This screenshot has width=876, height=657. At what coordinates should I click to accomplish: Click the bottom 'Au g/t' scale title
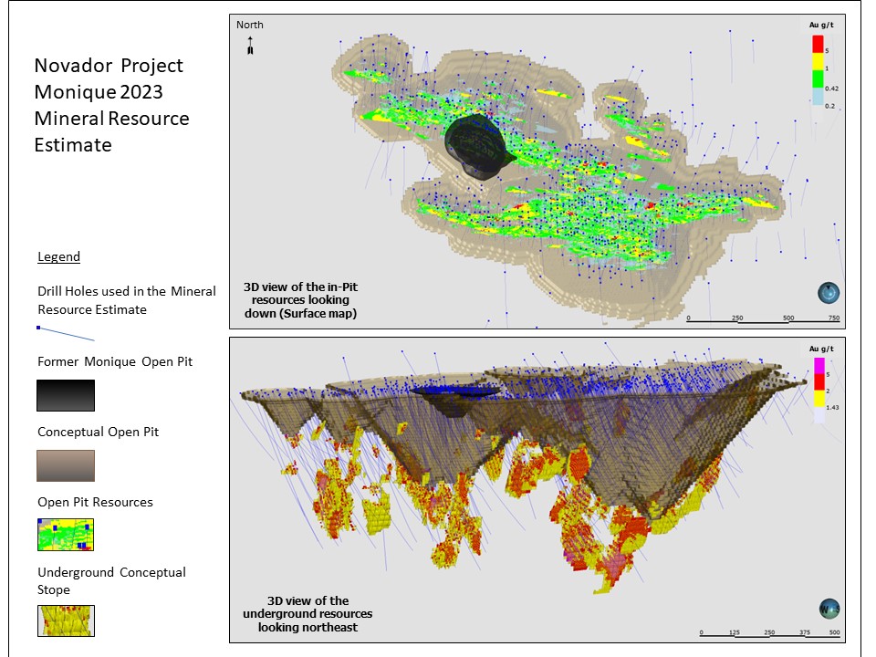point(821,349)
